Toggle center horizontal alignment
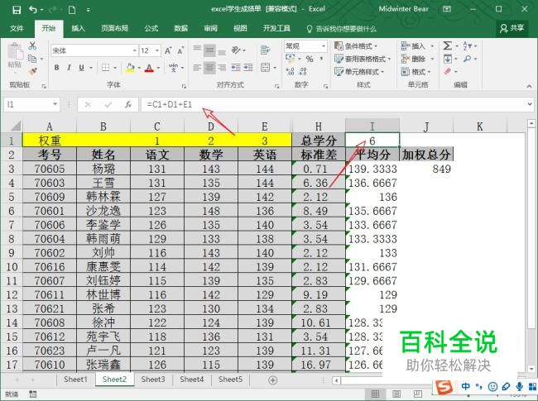The width and height of the screenshot is (538, 401). [209, 68]
